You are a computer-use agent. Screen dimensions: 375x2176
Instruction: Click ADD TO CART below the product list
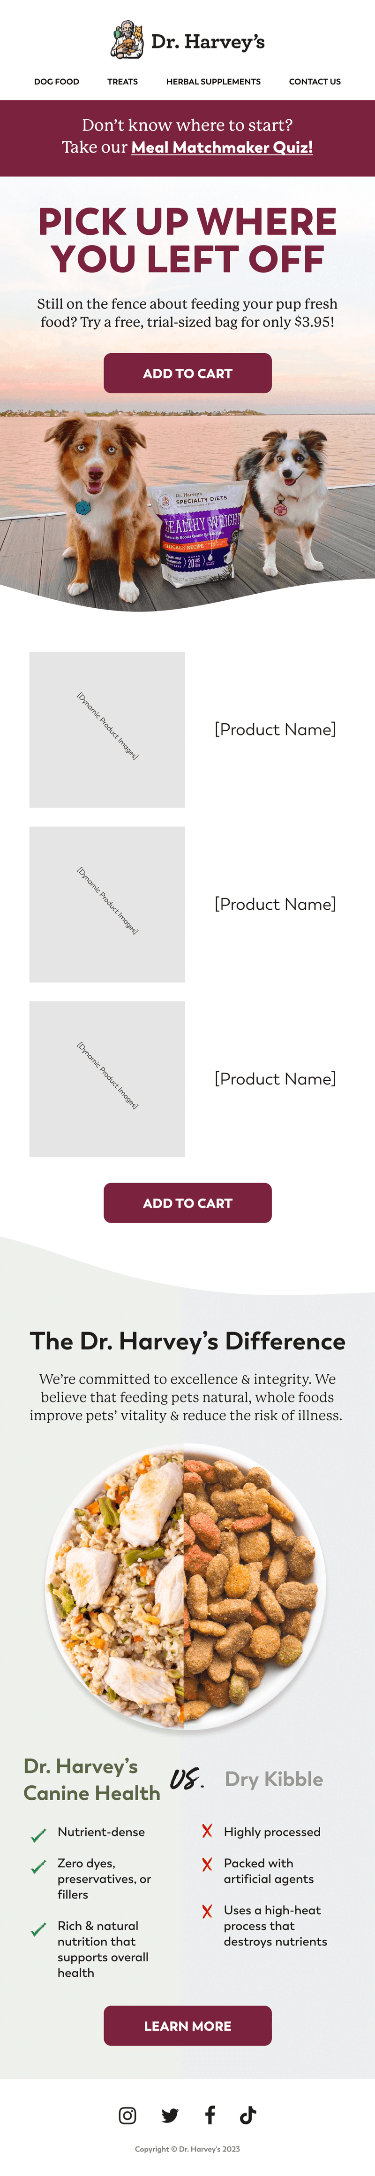tap(187, 1203)
